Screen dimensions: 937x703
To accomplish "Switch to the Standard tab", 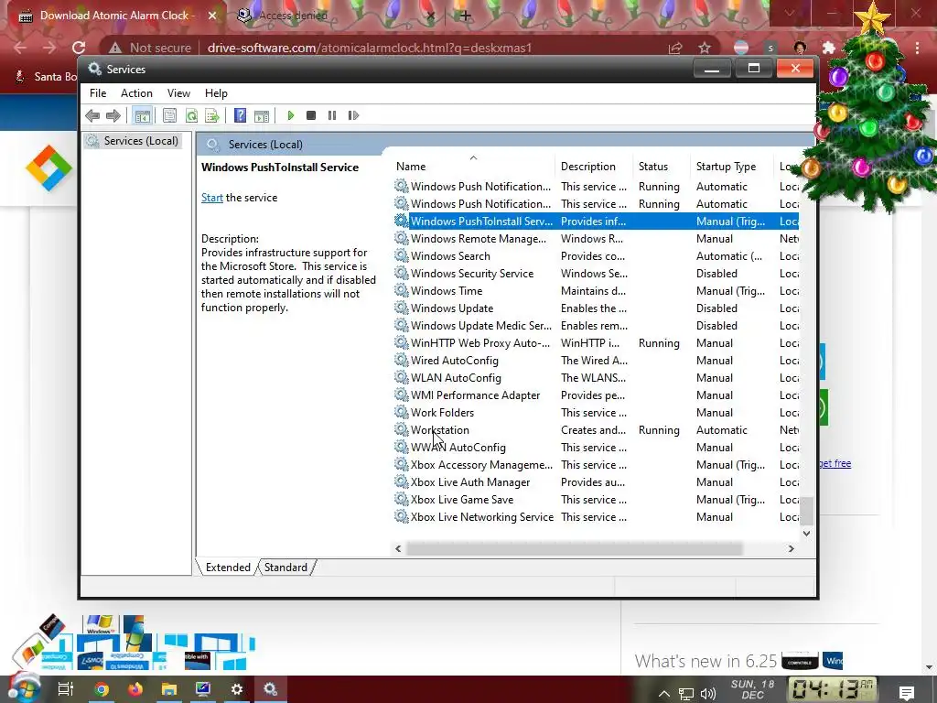I will point(285,568).
